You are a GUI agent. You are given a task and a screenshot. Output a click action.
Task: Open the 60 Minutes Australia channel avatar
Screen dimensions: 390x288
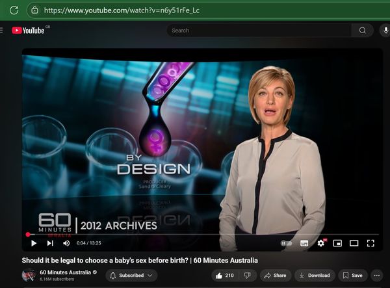tap(29, 276)
